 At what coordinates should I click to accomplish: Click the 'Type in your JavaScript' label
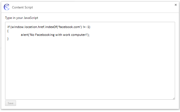point(21,18)
